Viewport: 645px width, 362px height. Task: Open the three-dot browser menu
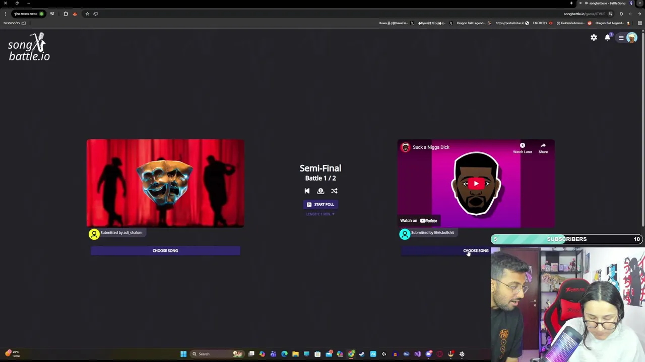coord(6,14)
